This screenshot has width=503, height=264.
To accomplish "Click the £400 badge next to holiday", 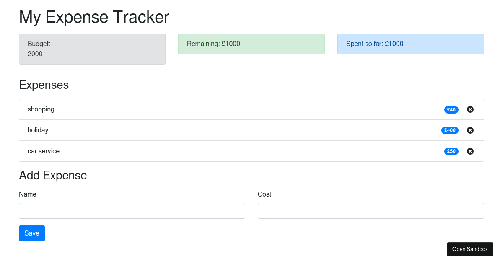I will tap(450, 130).
